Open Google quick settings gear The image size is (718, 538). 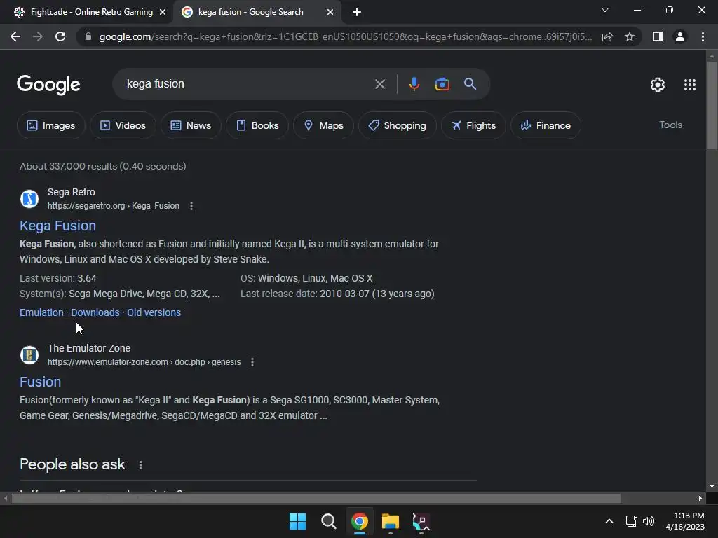658,85
